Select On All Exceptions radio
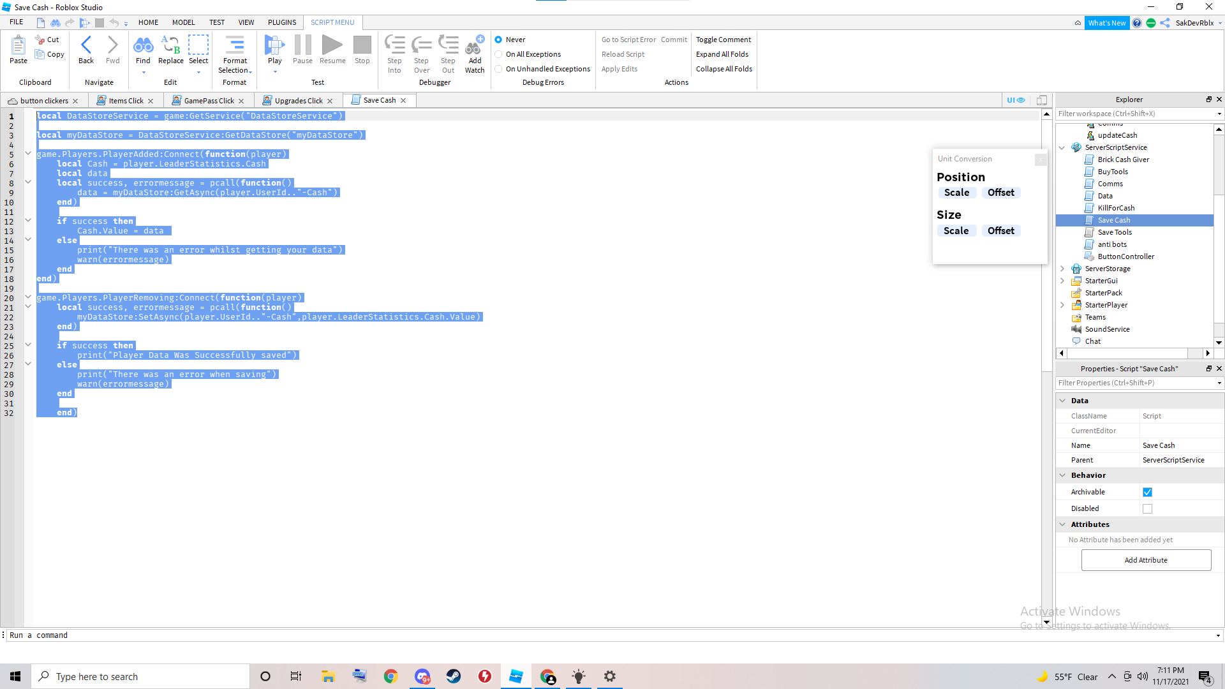The width and height of the screenshot is (1225, 689). pos(498,54)
